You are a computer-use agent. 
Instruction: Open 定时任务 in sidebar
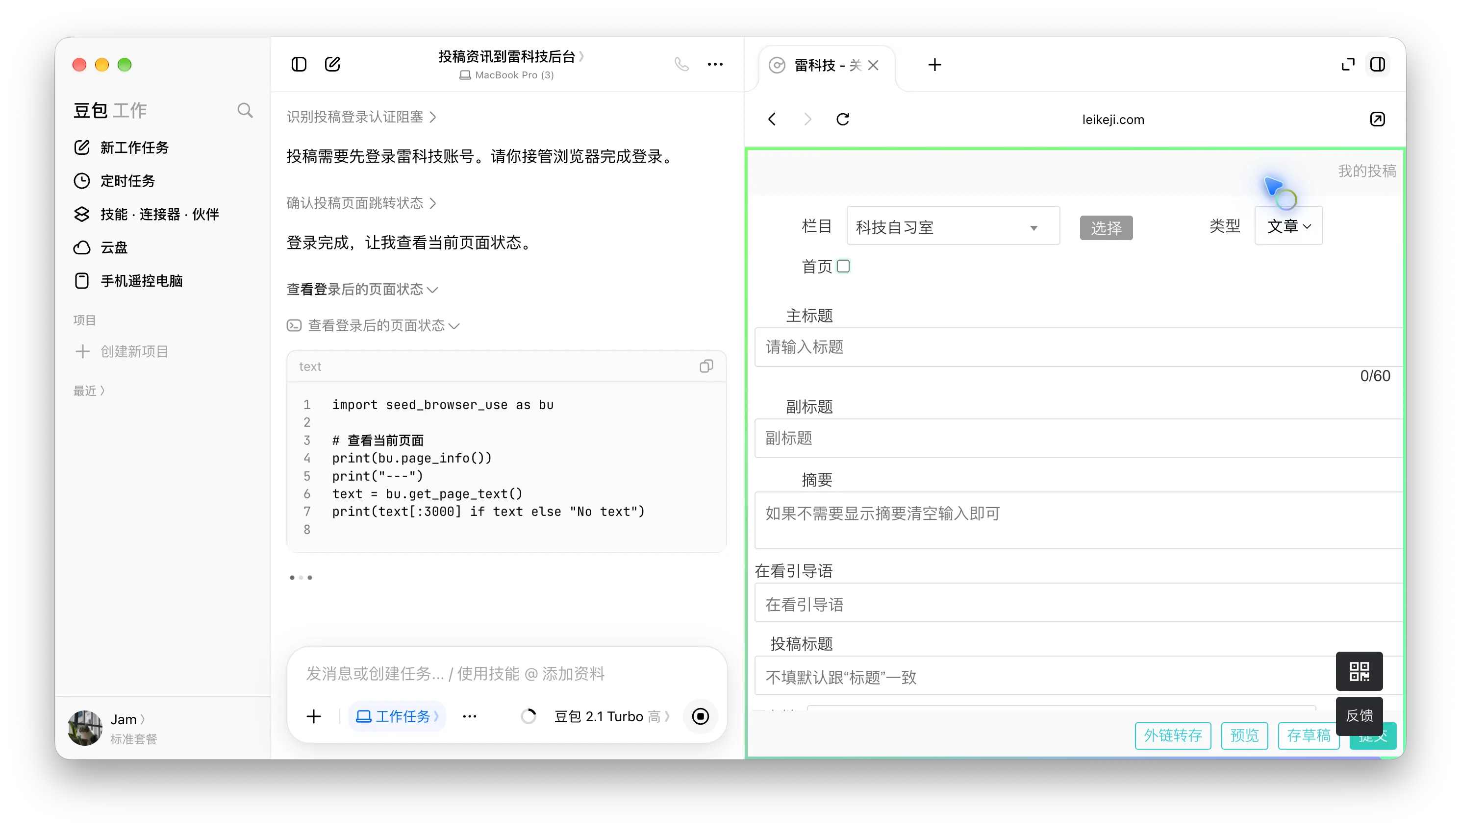pos(114,181)
